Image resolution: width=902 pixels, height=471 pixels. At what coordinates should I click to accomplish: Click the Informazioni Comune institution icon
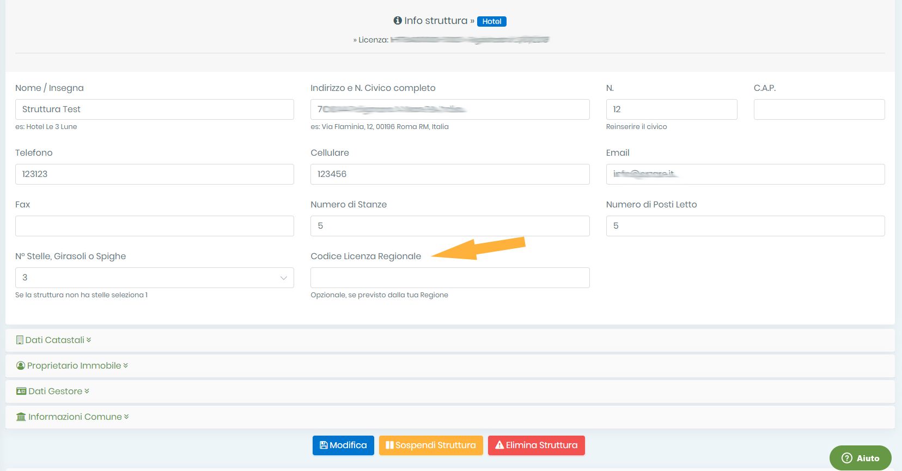(x=21, y=417)
